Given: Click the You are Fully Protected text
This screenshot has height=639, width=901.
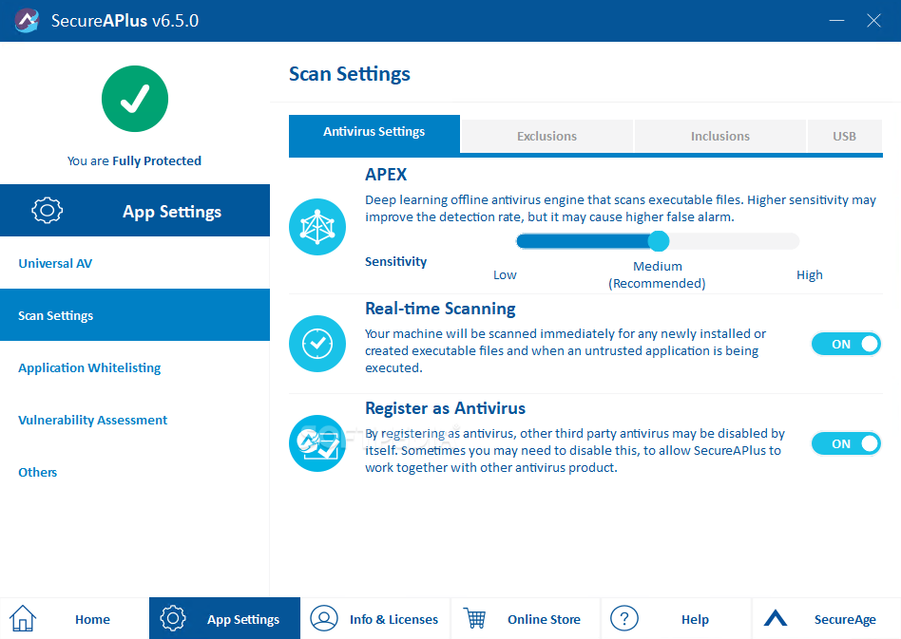Looking at the screenshot, I should pyautogui.click(x=134, y=160).
